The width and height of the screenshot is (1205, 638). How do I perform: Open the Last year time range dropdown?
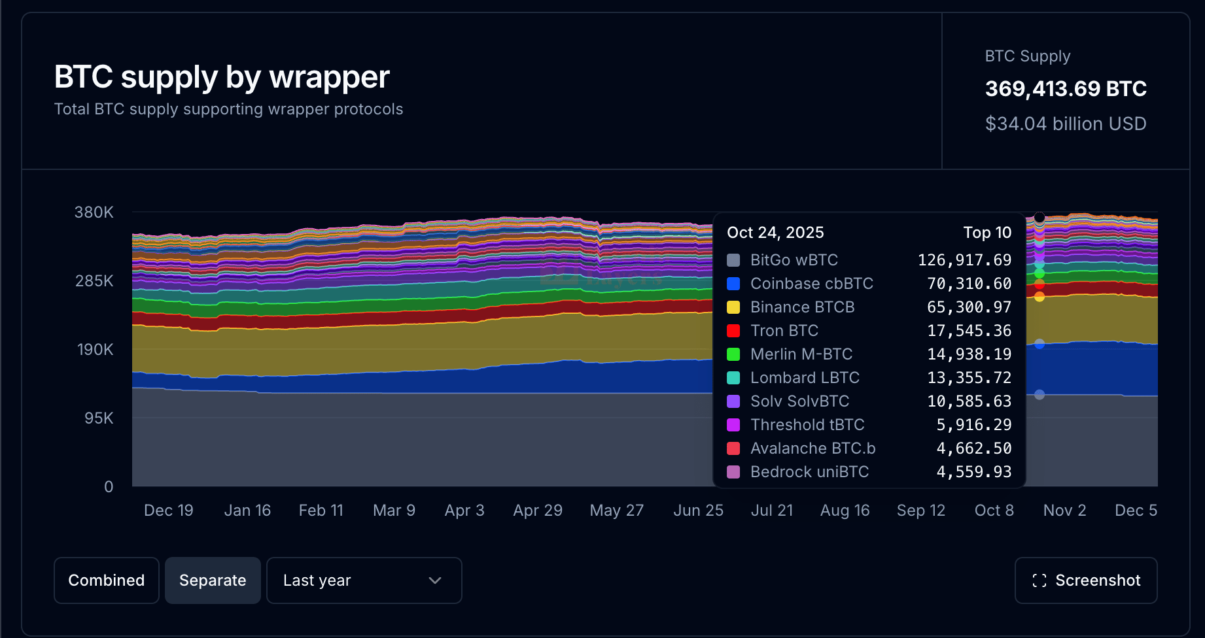click(364, 580)
